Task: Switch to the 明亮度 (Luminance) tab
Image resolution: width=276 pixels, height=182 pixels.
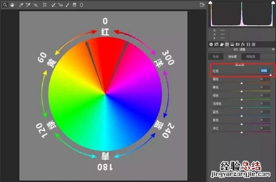Action: 251,56
